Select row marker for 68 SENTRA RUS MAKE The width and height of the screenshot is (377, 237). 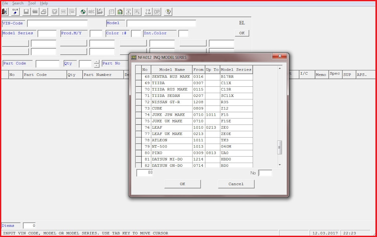pos(138,77)
